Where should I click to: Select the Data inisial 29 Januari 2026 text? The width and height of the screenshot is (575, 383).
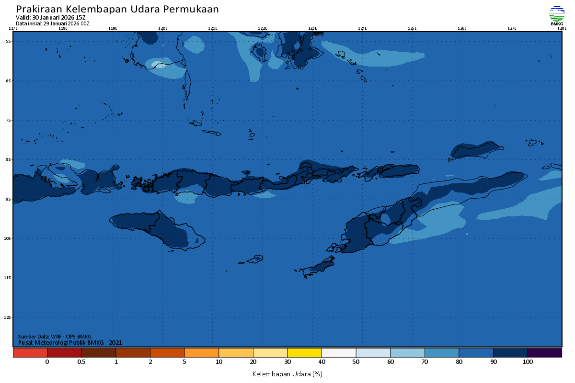coord(53,23)
